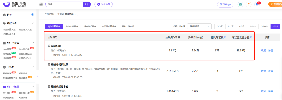Open the mail notifications icon

point(257,4)
